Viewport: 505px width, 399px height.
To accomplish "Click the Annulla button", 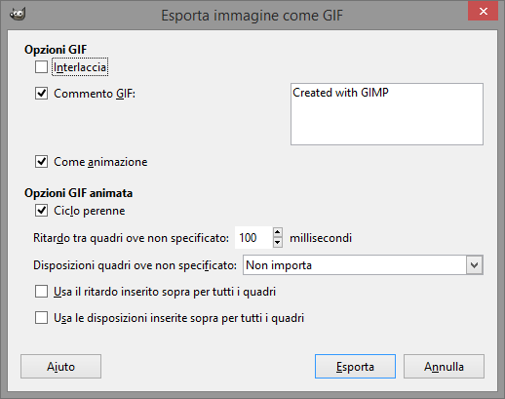I will 444,367.
